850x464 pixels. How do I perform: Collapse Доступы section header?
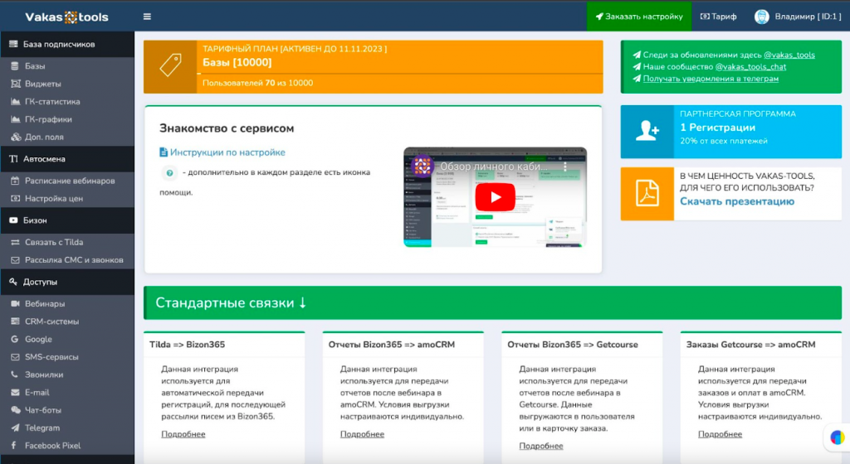[x=67, y=282]
